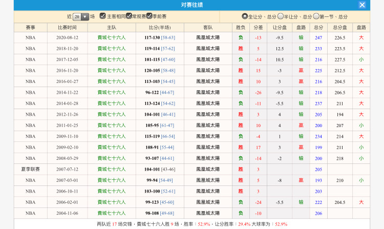Click handicap value 12.5
The image size is (384, 229).
pos(280,49)
